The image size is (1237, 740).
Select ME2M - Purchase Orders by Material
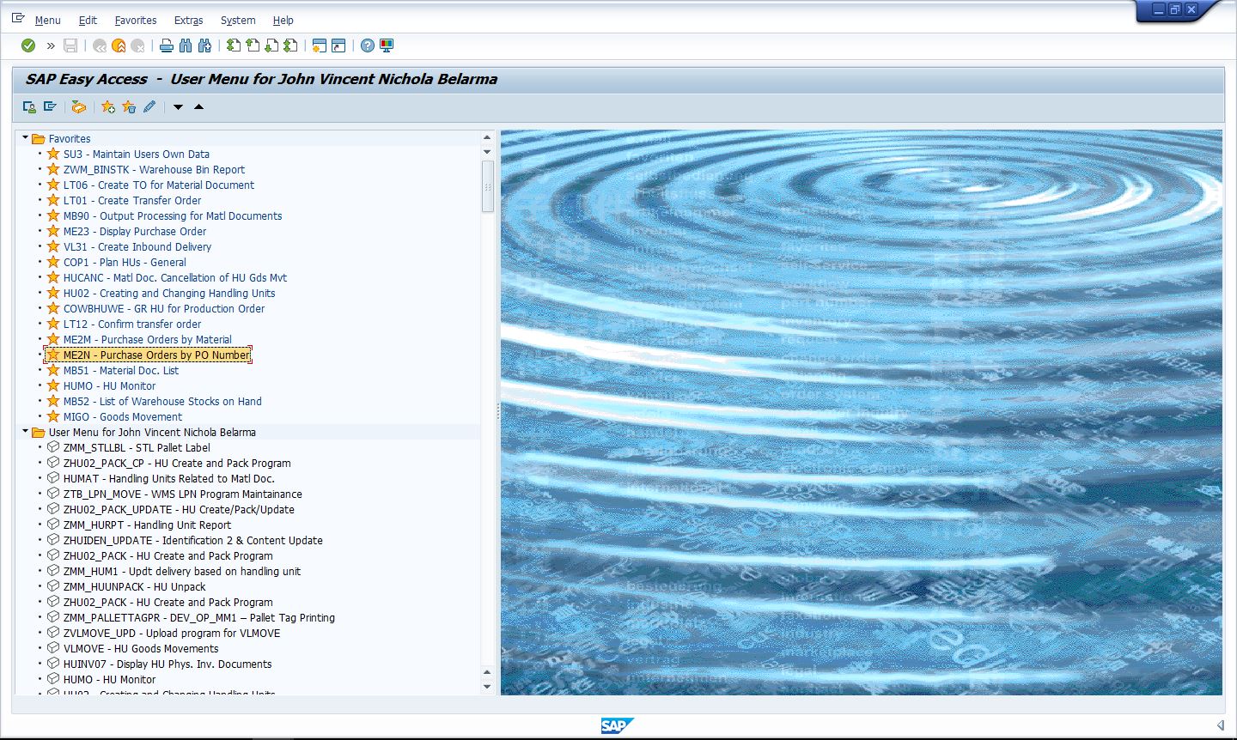coord(147,340)
